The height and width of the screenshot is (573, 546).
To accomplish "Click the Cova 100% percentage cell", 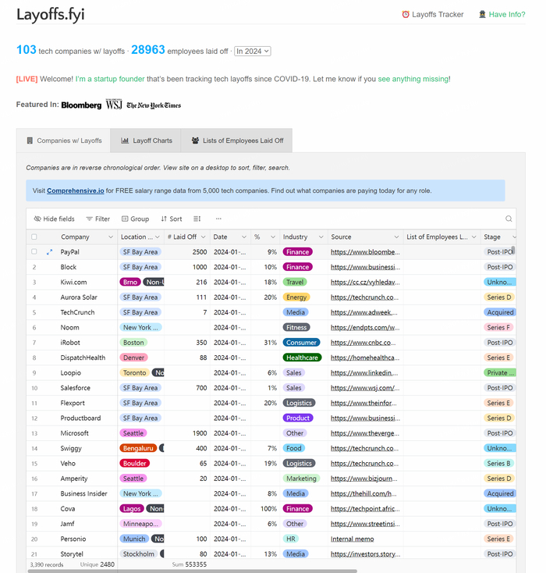I will (264, 509).
